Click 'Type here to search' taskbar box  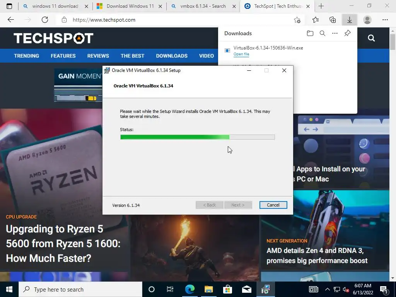point(80,289)
